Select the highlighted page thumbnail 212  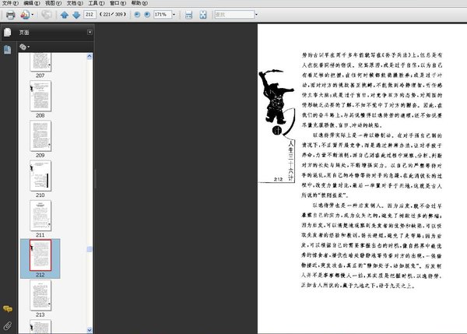(40, 255)
